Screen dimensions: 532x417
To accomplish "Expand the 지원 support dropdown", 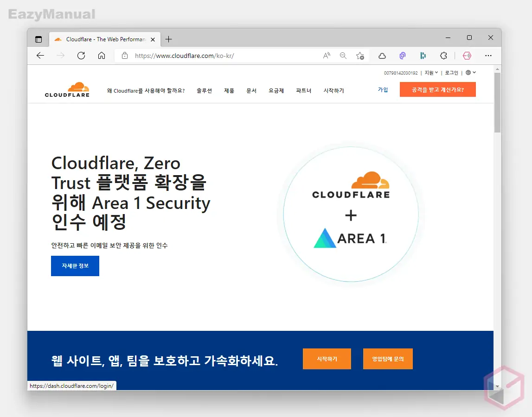I will coord(431,73).
